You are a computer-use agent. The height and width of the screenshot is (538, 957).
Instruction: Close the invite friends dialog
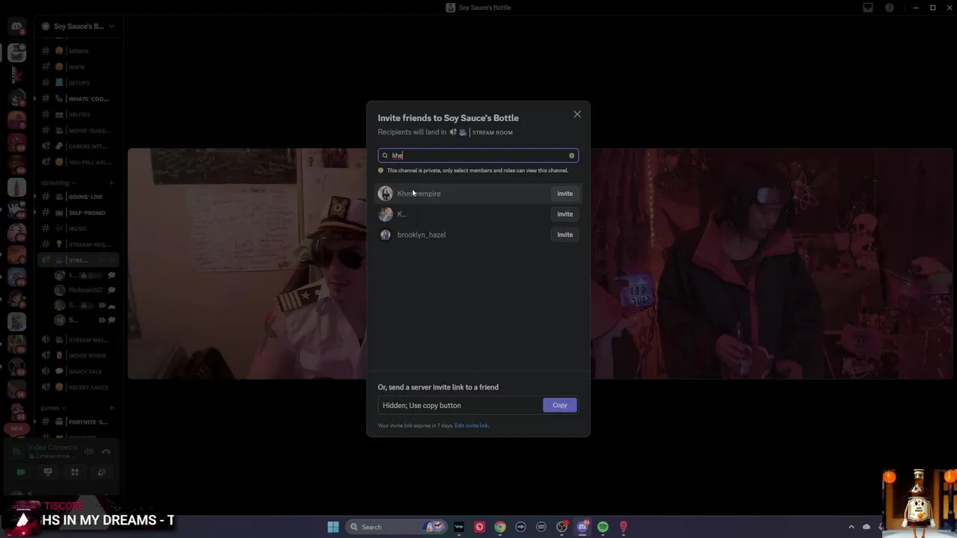pos(577,114)
